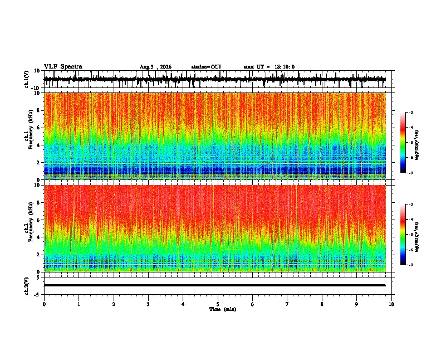The image size is (441, 341).
Task: Click the ch.2 log(PSD) colorbar unit label
Action: (x=417, y=237)
